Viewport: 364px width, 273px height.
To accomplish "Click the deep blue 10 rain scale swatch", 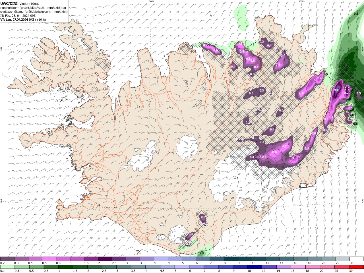I will [254, 267].
